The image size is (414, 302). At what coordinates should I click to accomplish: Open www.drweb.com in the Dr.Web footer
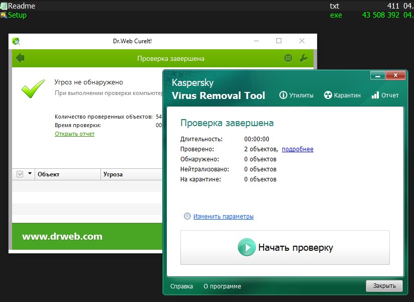coord(62,236)
